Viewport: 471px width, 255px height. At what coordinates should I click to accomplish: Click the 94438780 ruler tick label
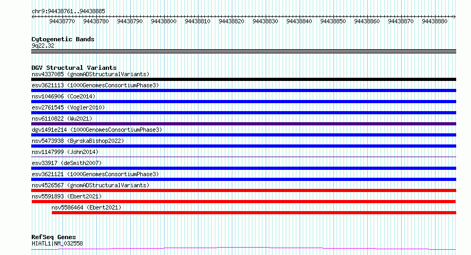pyautogui.click(x=96, y=21)
